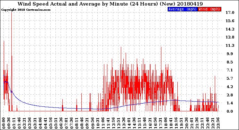Click the 23:21 time axis label

[x=212, y=123]
